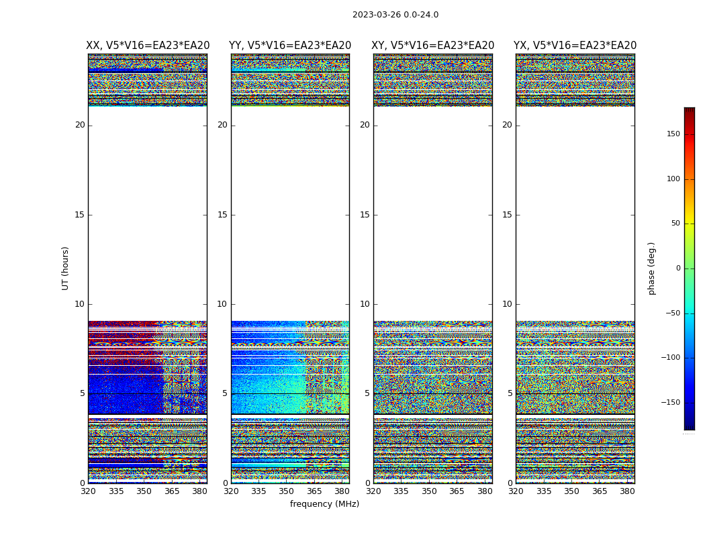Click the −150 tick label on colorbar
This screenshot has height=537, width=705.
670,402
